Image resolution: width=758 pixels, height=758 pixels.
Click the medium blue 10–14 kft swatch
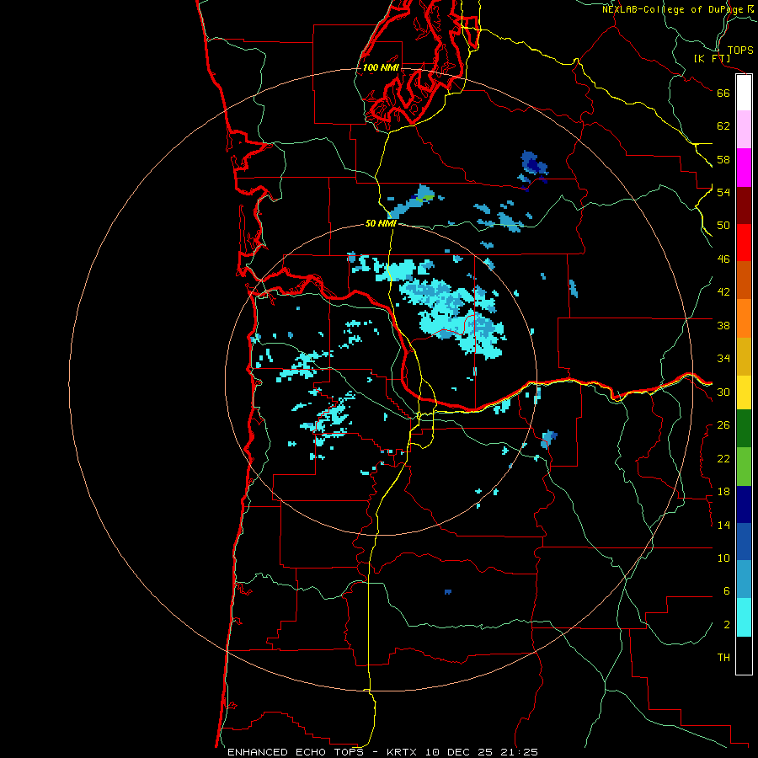pyautogui.click(x=744, y=542)
